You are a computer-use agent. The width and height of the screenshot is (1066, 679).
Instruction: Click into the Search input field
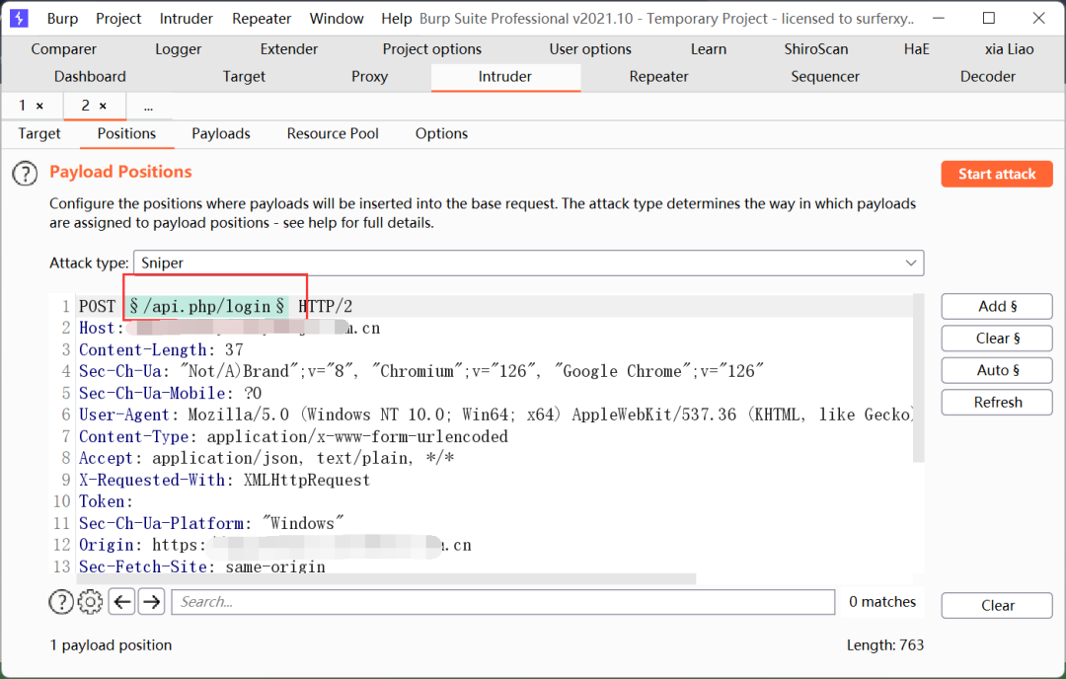click(x=503, y=601)
